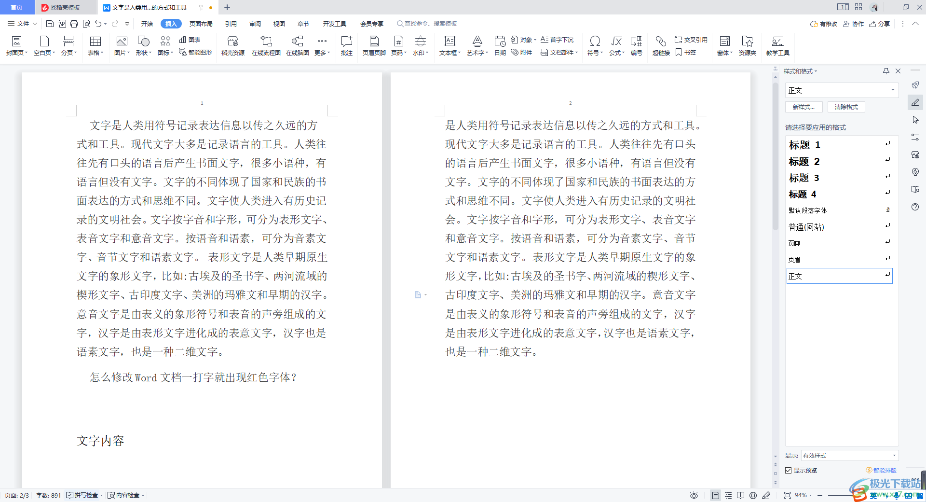Click the Clear Formatting (清除格式) button

(846, 107)
